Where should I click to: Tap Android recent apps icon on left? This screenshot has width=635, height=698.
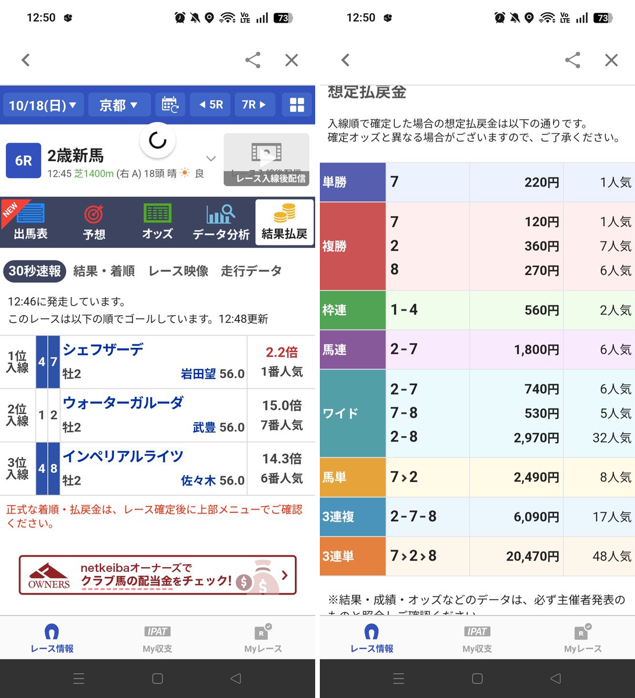pyautogui.click(x=79, y=678)
